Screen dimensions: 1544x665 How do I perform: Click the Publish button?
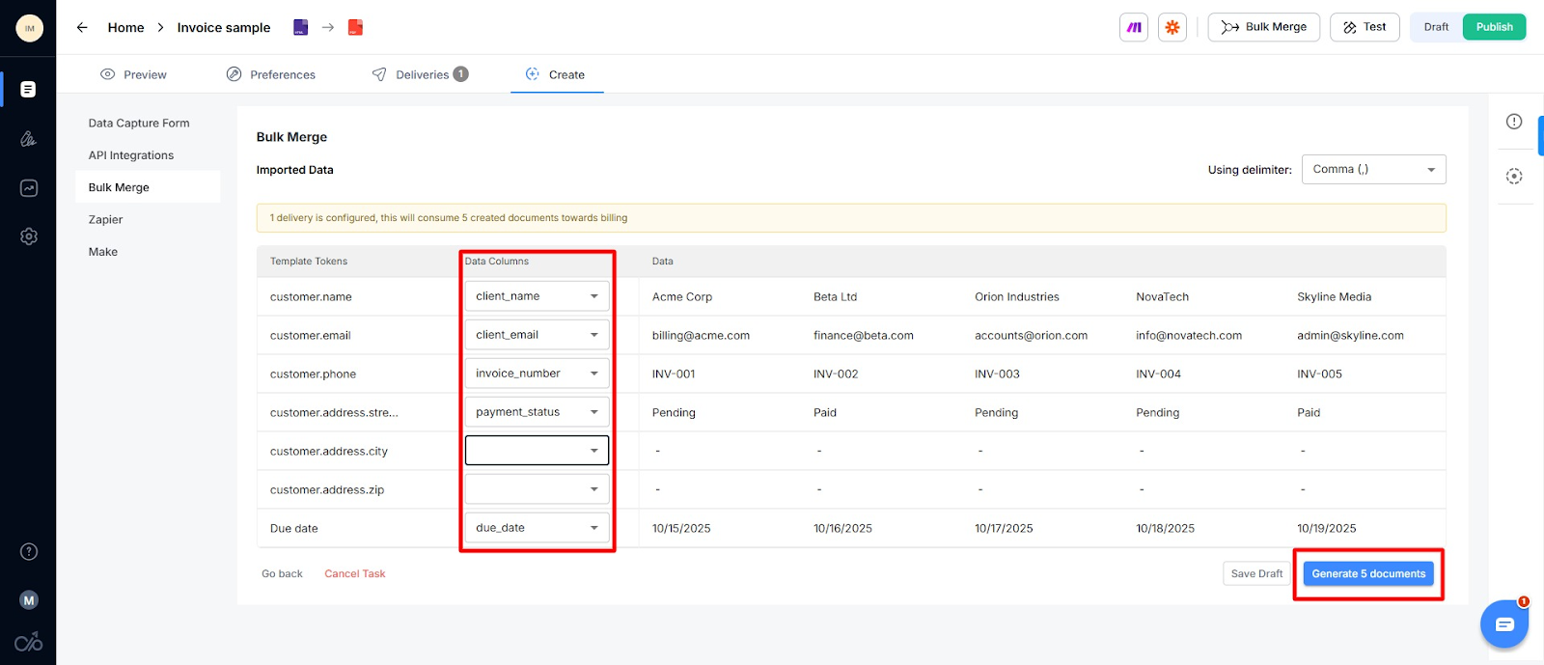click(1494, 27)
